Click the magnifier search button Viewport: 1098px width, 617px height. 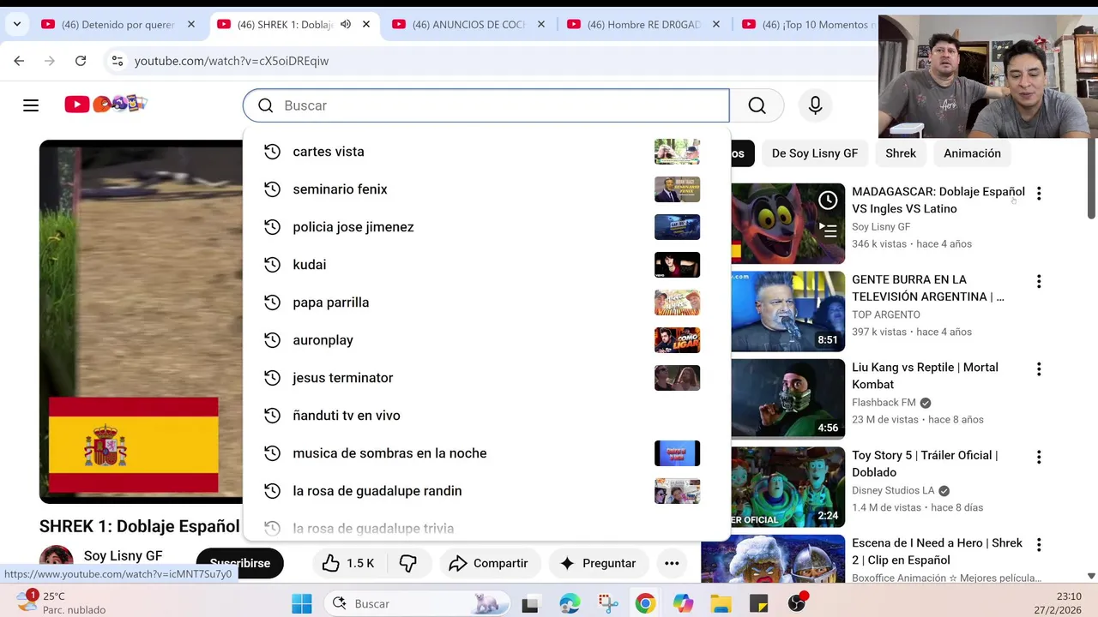(757, 105)
